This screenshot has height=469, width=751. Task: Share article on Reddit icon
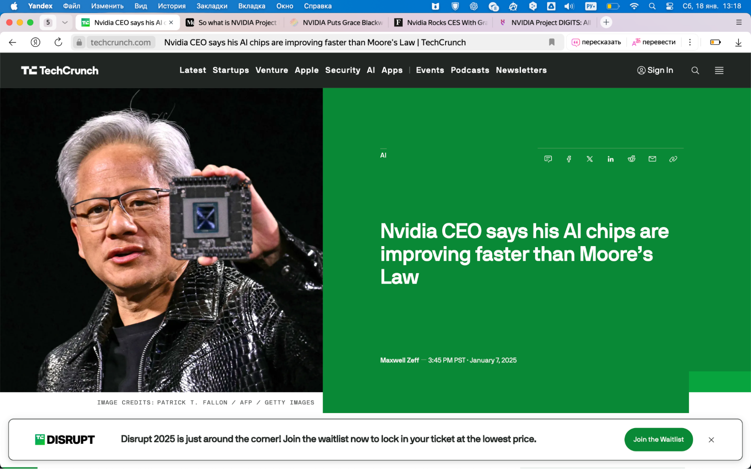tap(632, 159)
